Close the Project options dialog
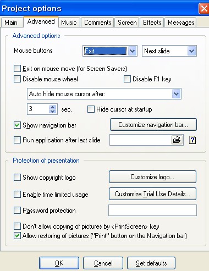This screenshot has width=209, height=271. click(x=204, y=8)
